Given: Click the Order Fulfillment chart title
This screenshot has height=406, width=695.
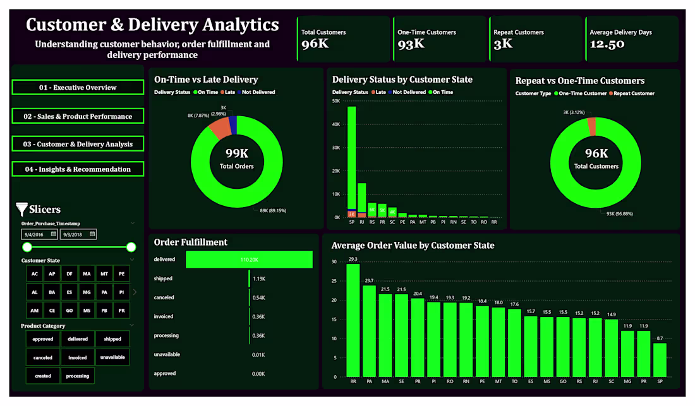Looking at the screenshot, I should [x=191, y=242].
